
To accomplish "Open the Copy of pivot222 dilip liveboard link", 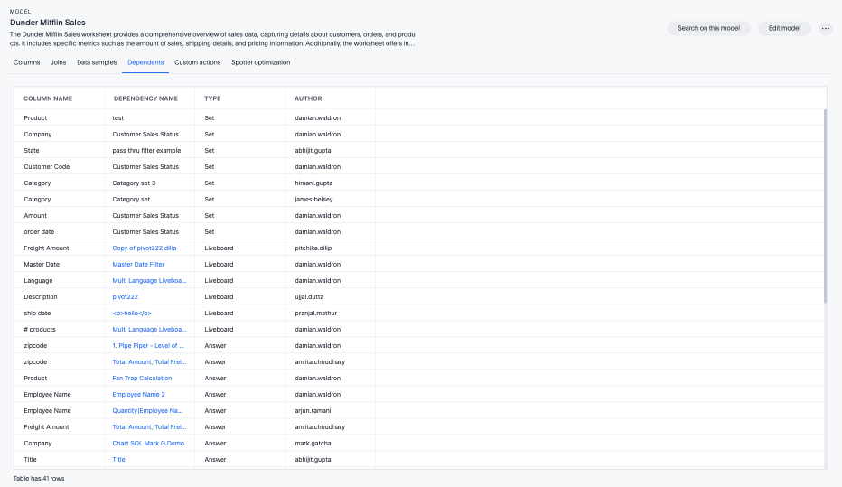I will pyautogui.click(x=145, y=248).
